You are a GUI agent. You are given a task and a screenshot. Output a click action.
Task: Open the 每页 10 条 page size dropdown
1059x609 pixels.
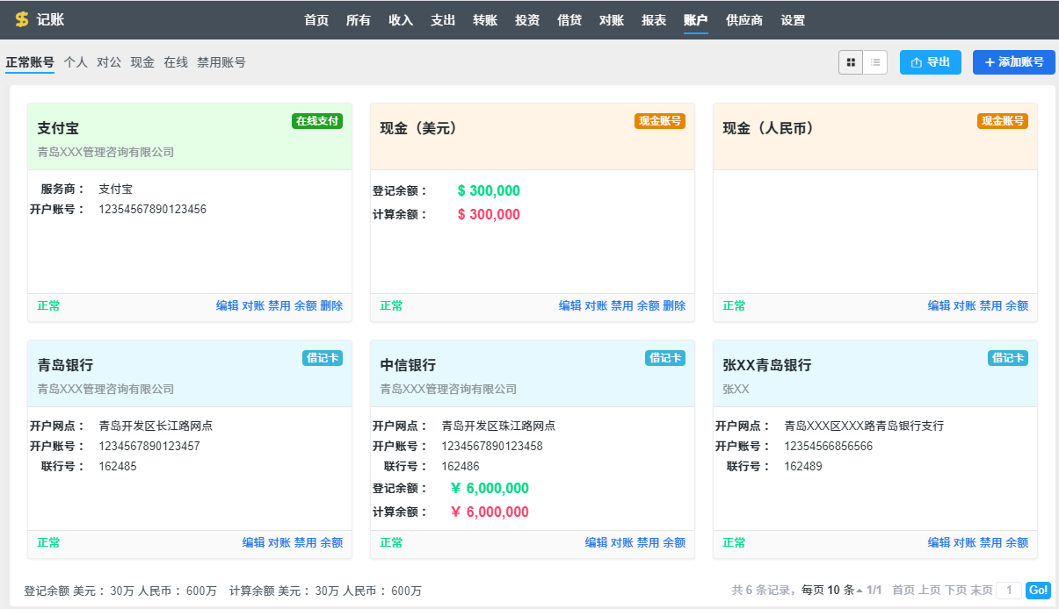click(x=832, y=591)
